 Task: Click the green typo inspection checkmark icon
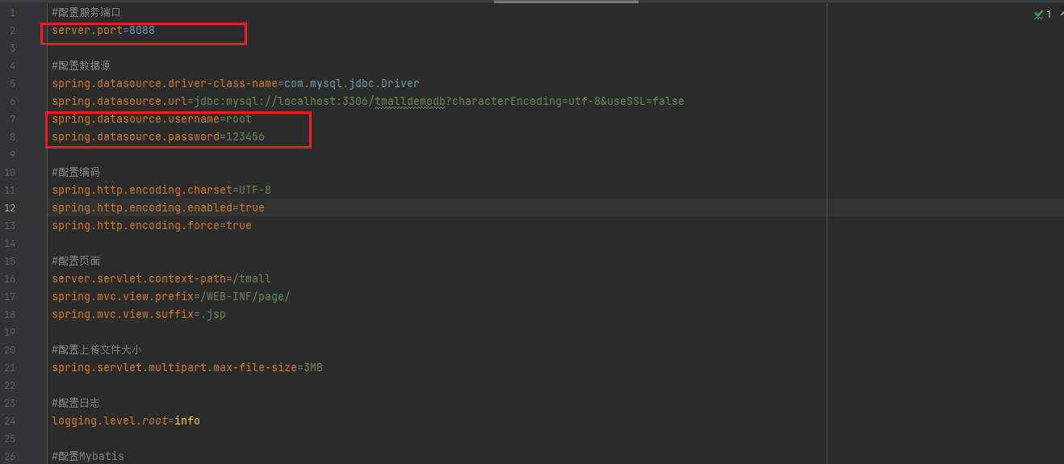(1038, 15)
